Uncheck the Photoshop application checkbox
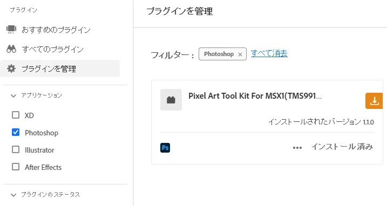Screen dimensions: 387x206 pyautogui.click(x=16, y=132)
